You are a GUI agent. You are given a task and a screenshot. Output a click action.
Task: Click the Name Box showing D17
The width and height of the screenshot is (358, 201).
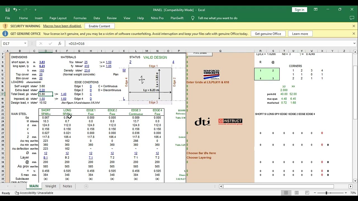(x=13, y=44)
